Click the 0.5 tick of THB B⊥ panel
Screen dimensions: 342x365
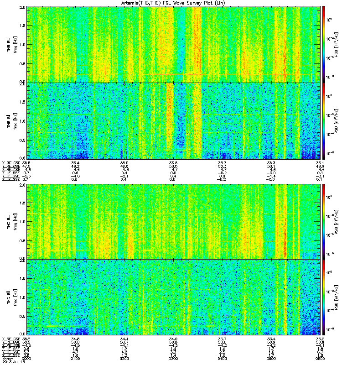[23, 64]
